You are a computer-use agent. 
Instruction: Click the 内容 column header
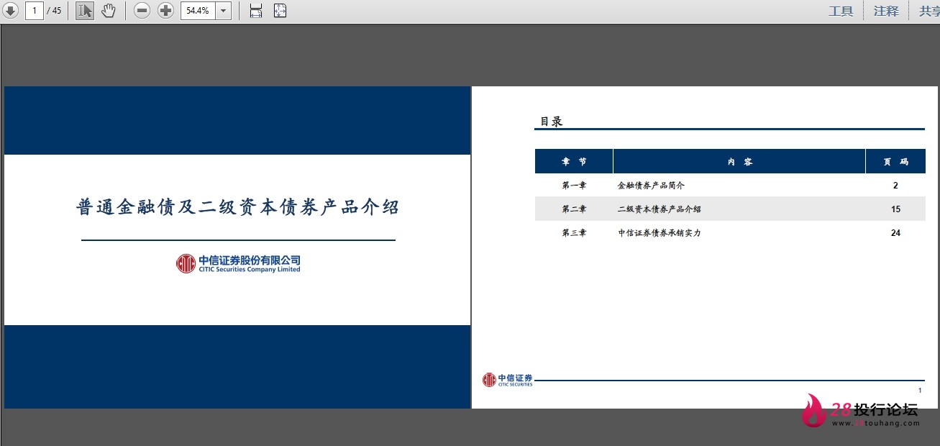click(x=739, y=162)
